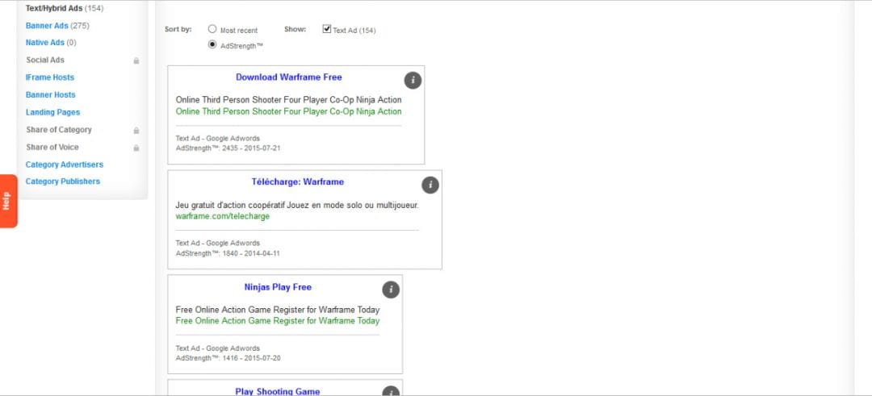Click the Sort by label
This screenshot has height=396, width=872.
click(x=178, y=29)
